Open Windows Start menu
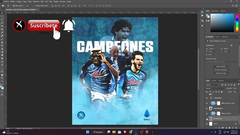Image resolution: width=240 pixels, height=135 pixels. (x=88, y=132)
